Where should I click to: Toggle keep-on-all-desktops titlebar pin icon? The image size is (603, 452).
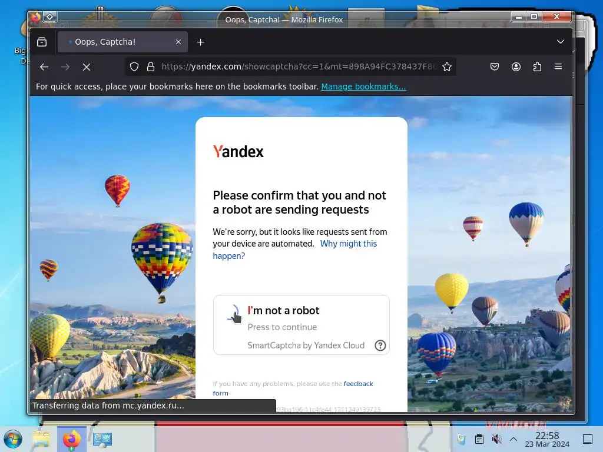(x=50, y=16)
